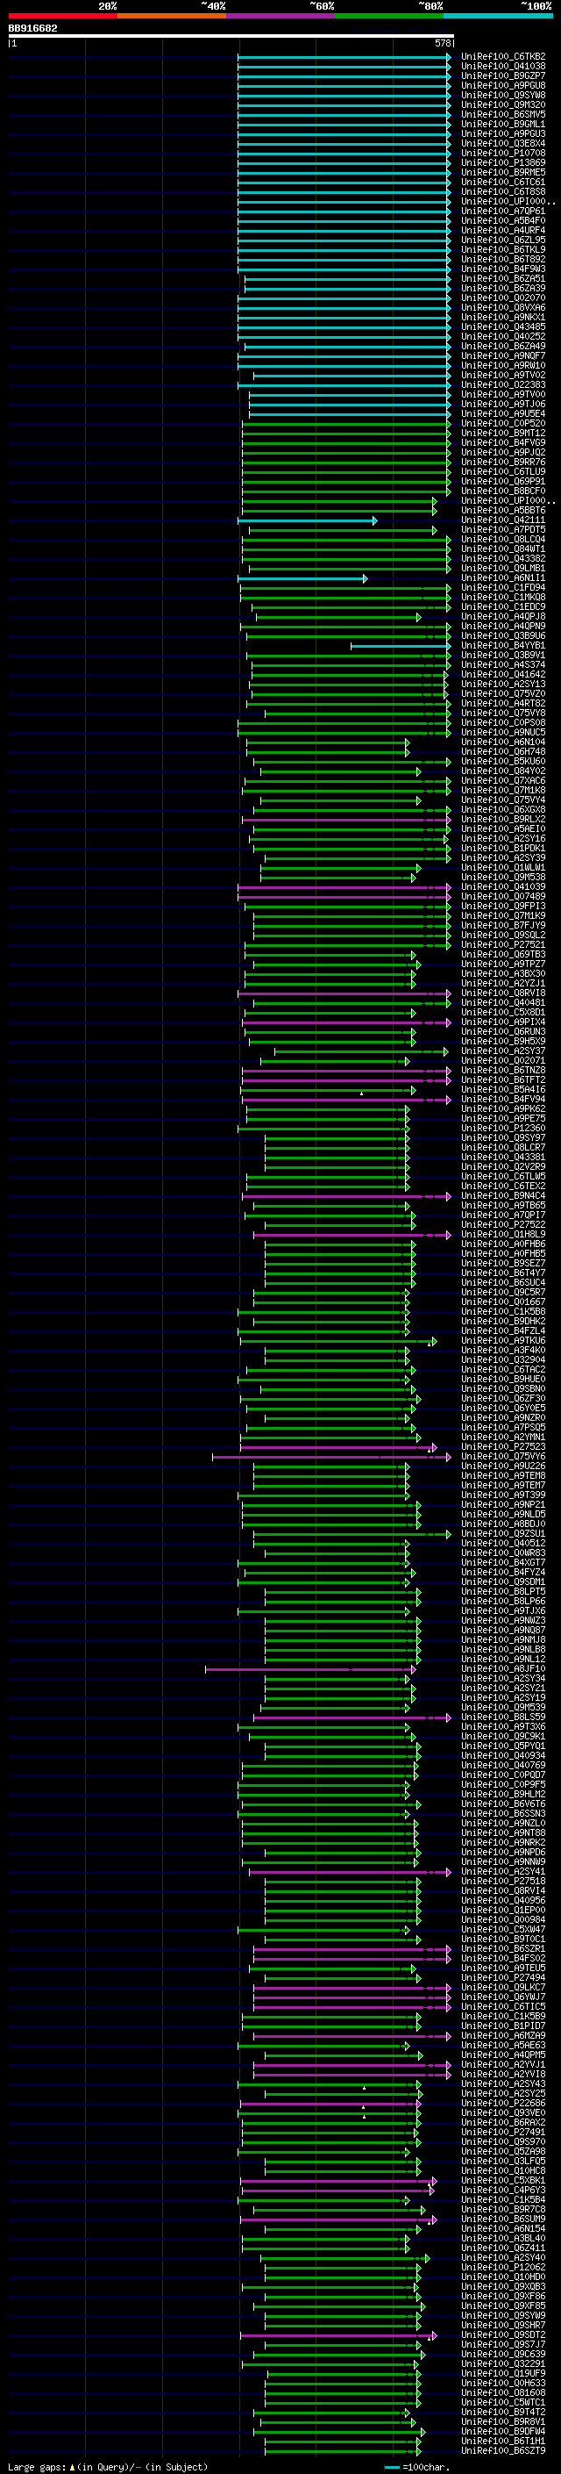
Task: Open hit UniRef100_B6TKL9
Action: [503, 250]
